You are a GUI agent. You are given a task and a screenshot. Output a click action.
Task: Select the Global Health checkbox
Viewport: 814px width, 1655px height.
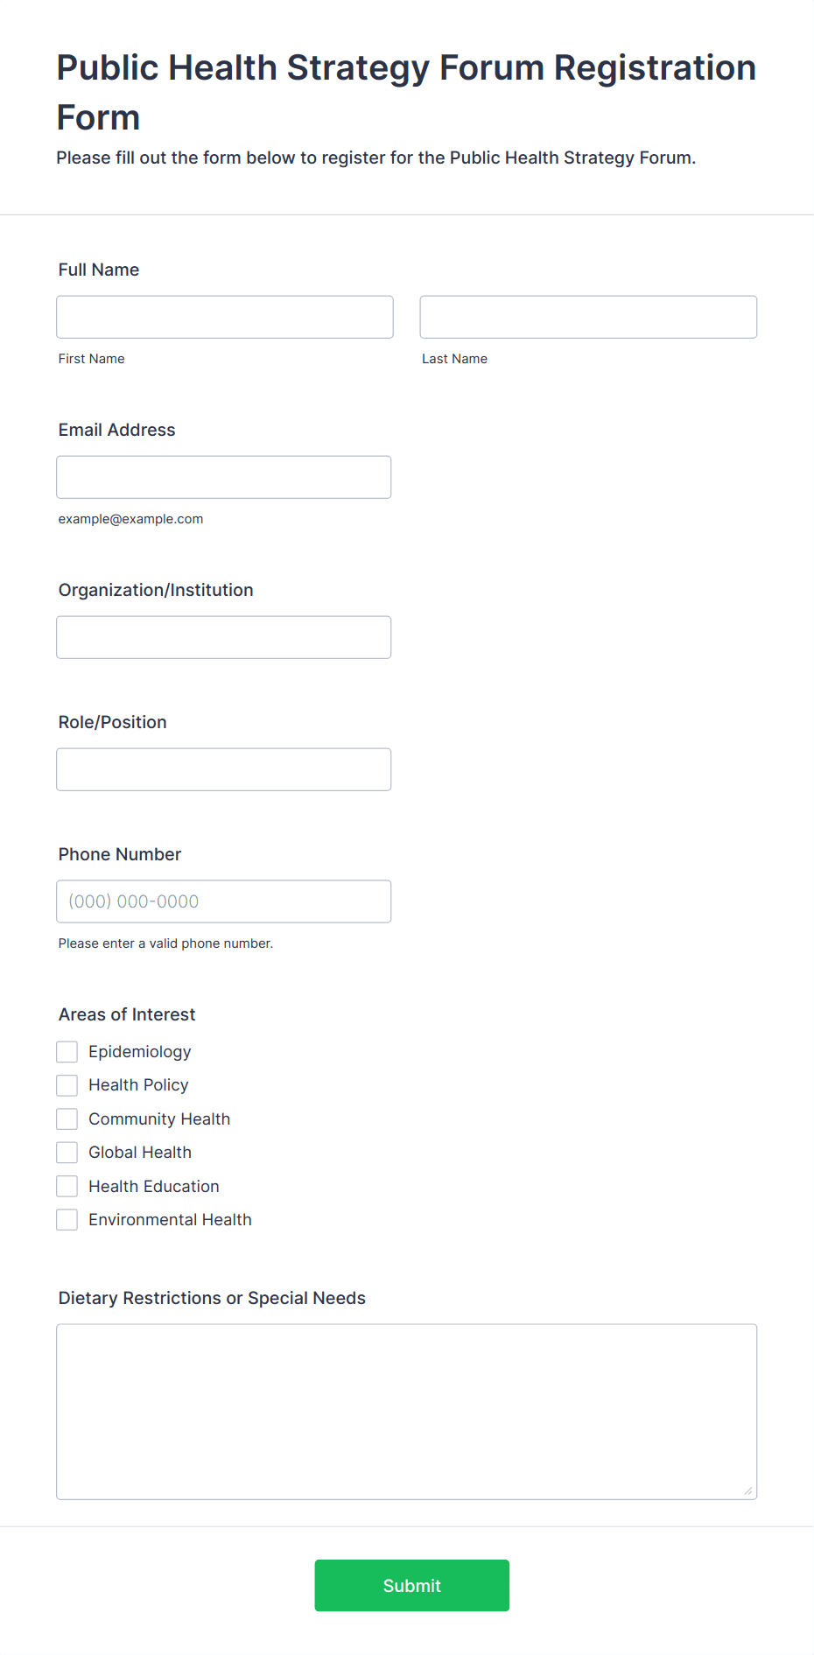[67, 1153]
